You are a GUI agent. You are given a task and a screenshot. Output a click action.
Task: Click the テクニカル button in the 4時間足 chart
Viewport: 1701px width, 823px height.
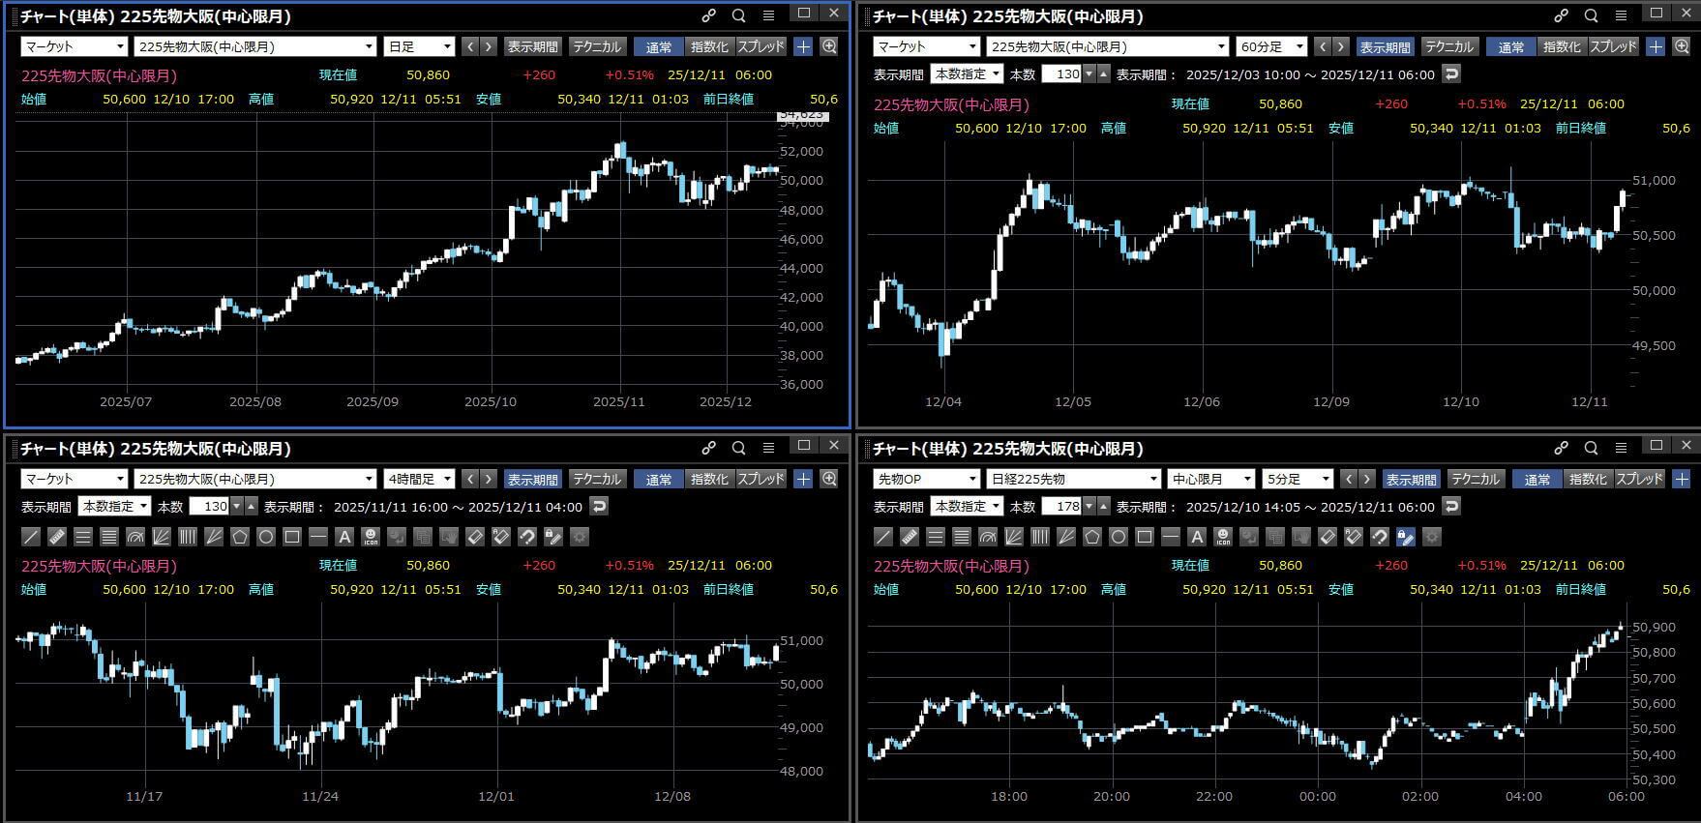coord(597,479)
